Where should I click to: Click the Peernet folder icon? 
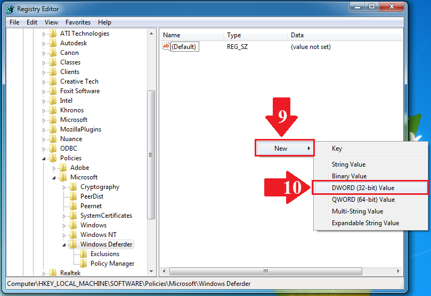73,206
